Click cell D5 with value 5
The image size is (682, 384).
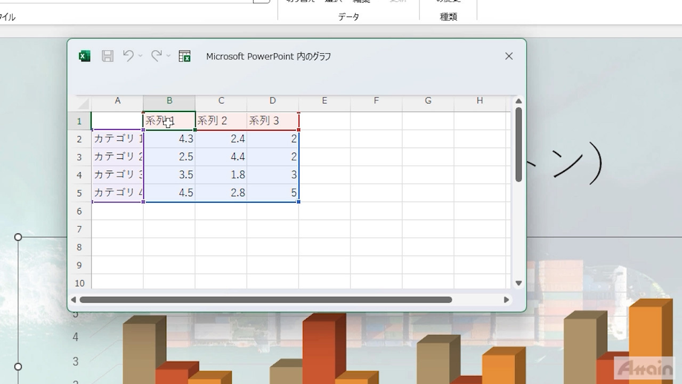(x=272, y=193)
